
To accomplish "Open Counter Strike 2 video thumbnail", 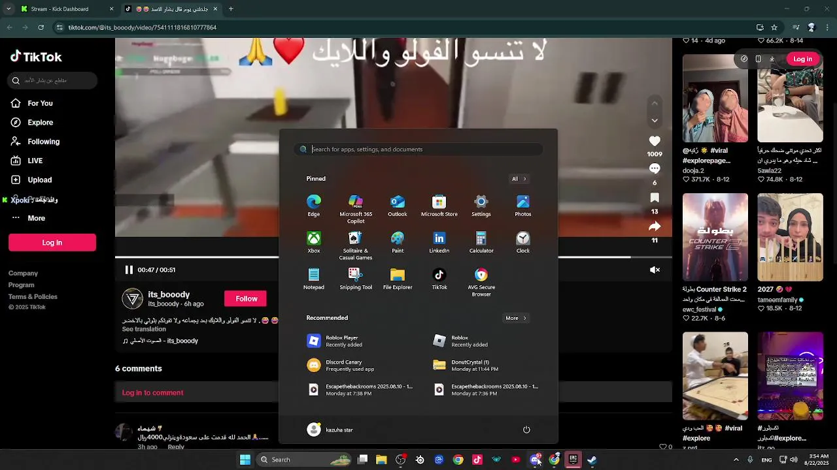I will click(x=715, y=237).
